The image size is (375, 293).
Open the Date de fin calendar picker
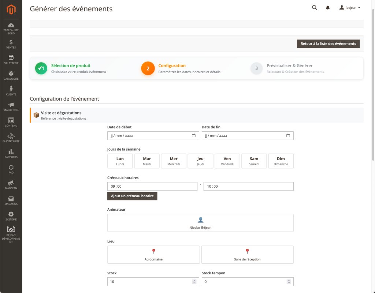click(x=289, y=135)
